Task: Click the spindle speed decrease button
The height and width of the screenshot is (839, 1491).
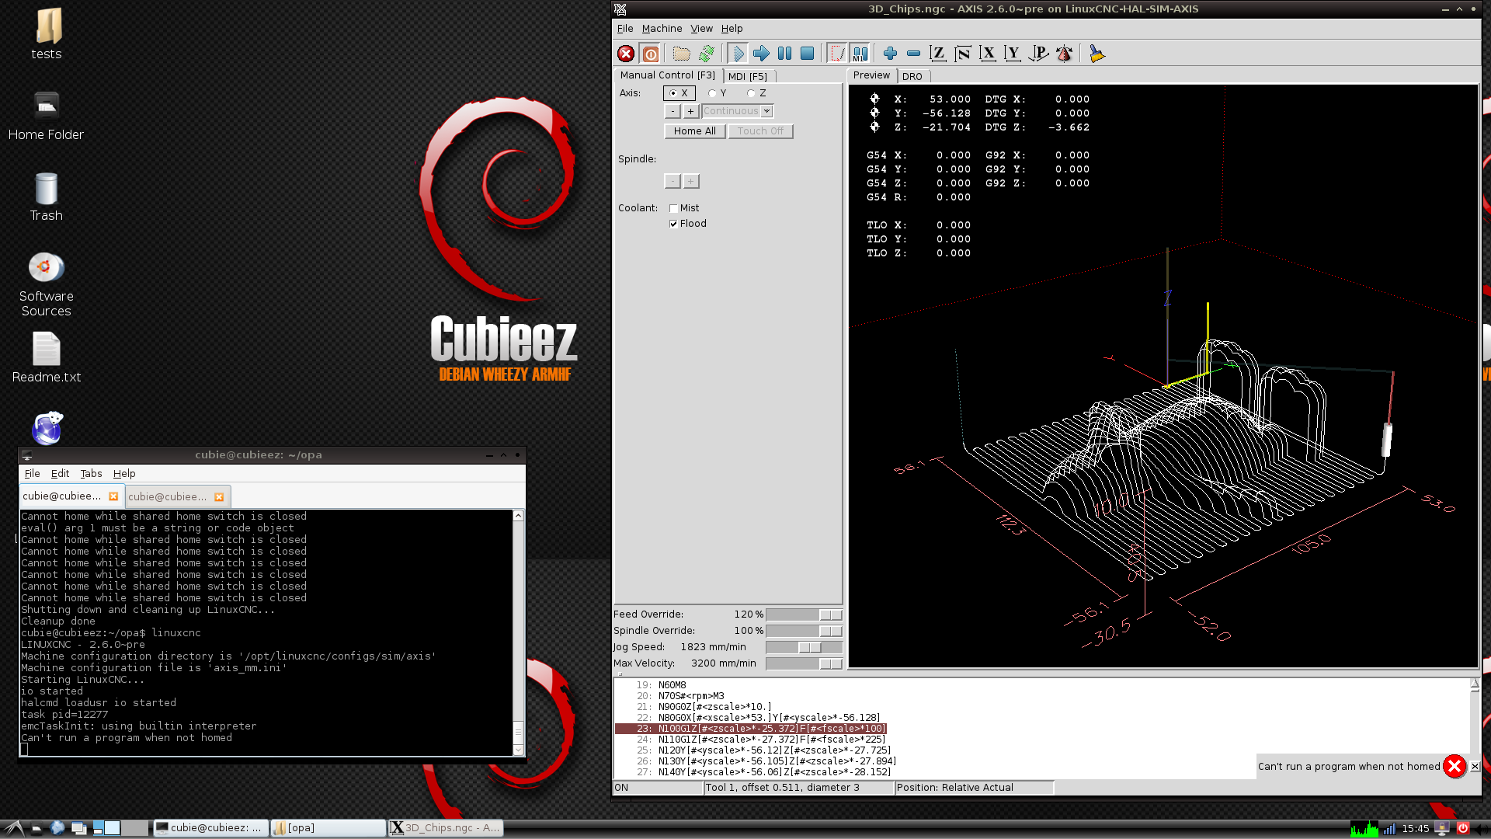Action: [673, 182]
